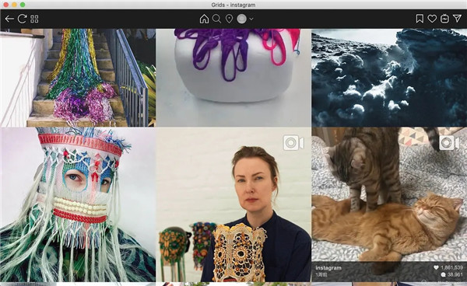
Task: Play the woman with masks video
Action: 233,204
